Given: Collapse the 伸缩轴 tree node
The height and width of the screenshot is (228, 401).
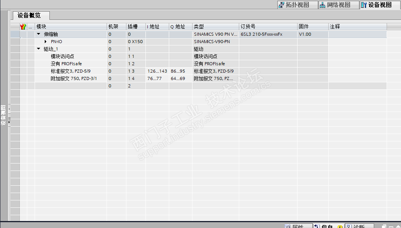Looking at the screenshot, I should pyautogui.click(x=39, y=34).
